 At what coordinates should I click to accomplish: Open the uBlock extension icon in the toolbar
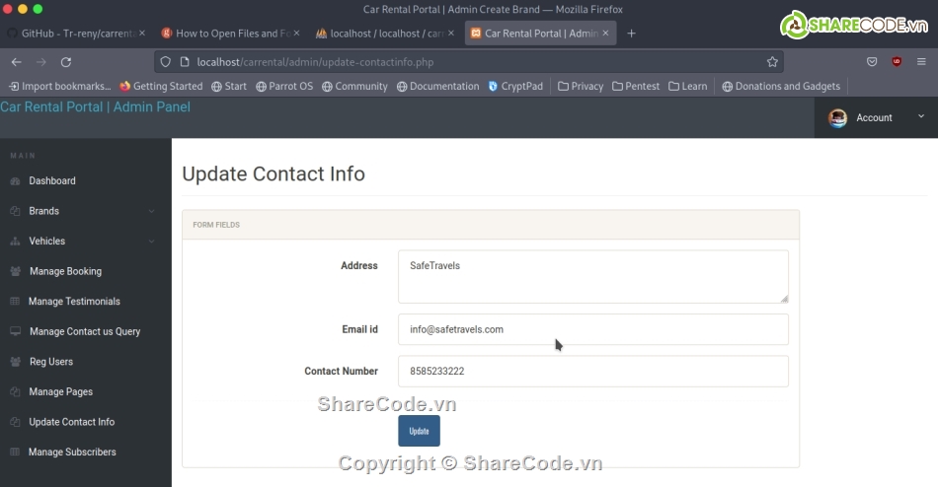point(897,61)
